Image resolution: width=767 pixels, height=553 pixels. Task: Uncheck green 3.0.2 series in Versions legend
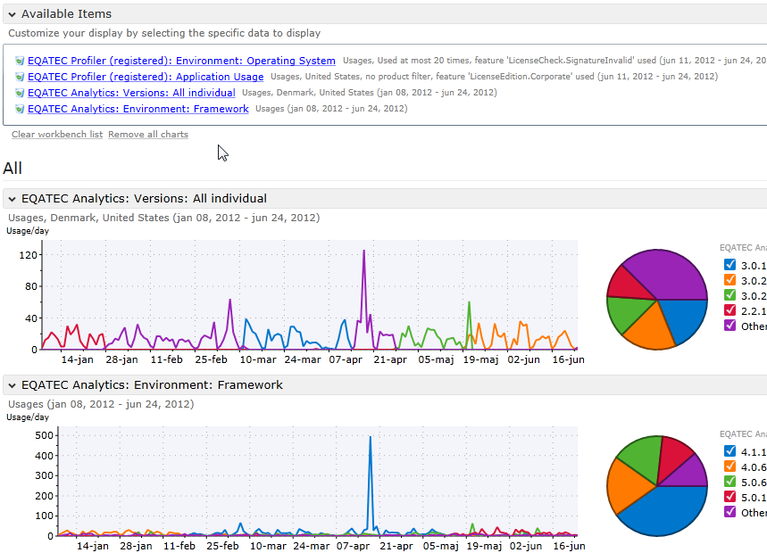[x=729, y=295]
